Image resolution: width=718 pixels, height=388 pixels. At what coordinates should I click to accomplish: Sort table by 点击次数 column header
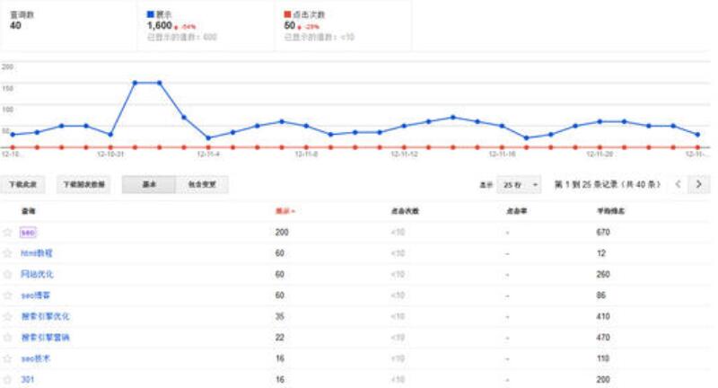[x=405, y=211]
